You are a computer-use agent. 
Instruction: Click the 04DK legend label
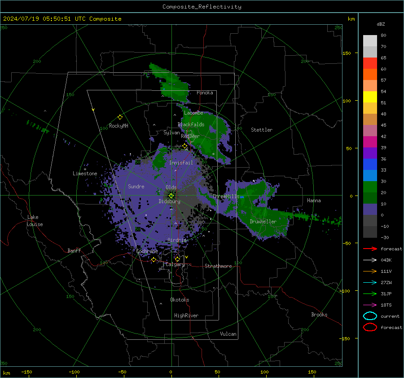(x=386, y=260)
